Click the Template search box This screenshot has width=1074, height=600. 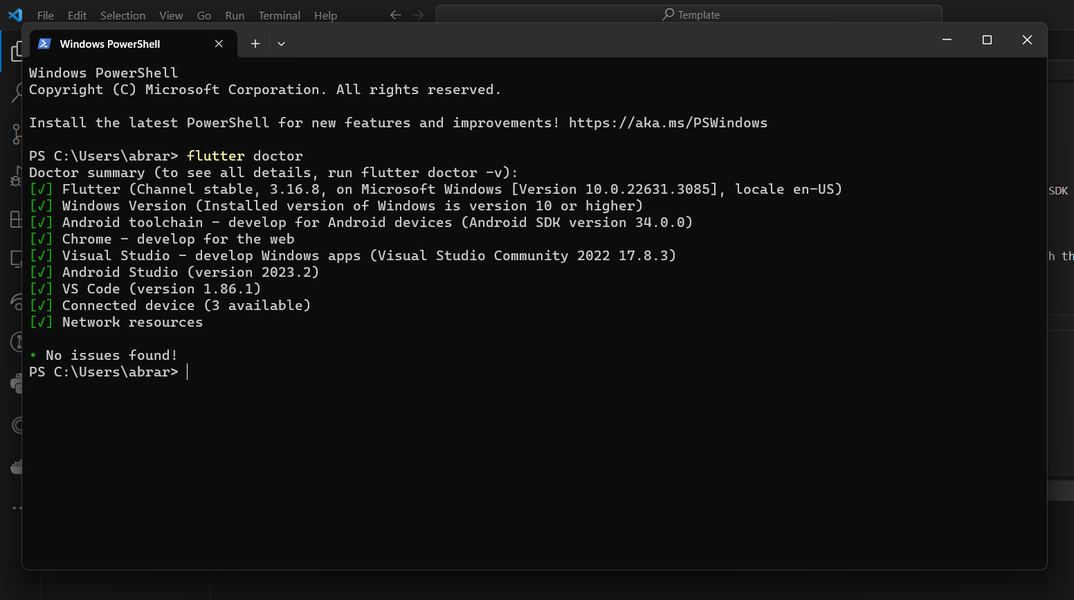point(689,15)
